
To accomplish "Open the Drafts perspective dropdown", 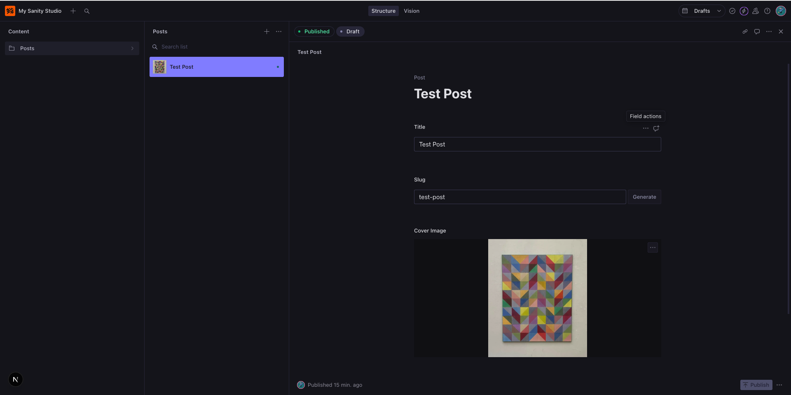I will [x=702, y=11].
